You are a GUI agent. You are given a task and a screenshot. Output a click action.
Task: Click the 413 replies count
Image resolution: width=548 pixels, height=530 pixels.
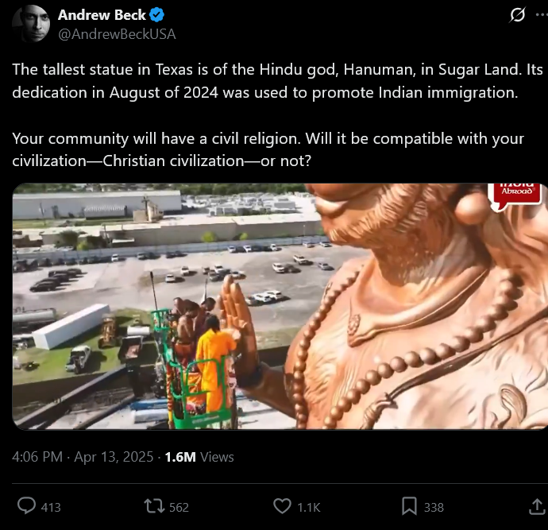tap(51, 507)
